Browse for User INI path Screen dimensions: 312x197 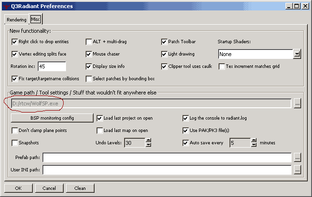(x=297, y=170)
